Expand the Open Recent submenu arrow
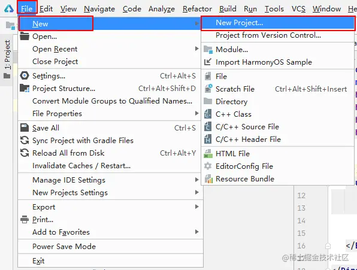The width and height of the screenshot is (357, 270). click(x=196, y=48)
